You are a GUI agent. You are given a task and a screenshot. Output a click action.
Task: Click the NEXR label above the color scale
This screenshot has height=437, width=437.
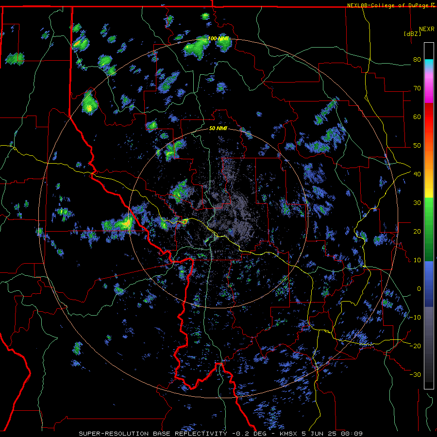[x=426, y=29]
